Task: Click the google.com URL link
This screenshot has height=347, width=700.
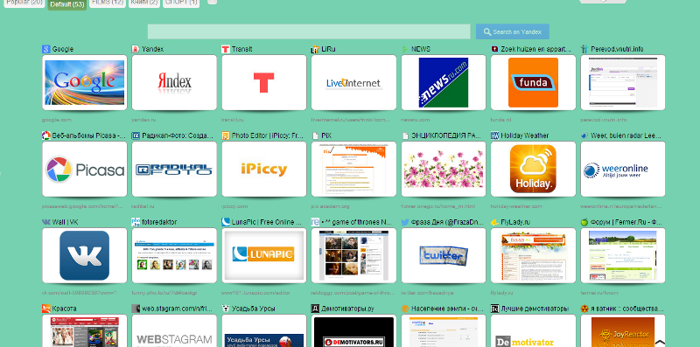Action: 57,120
